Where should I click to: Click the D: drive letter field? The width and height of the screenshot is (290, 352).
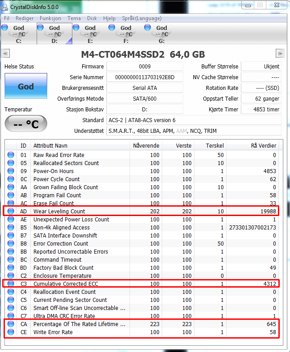point(145,110)
